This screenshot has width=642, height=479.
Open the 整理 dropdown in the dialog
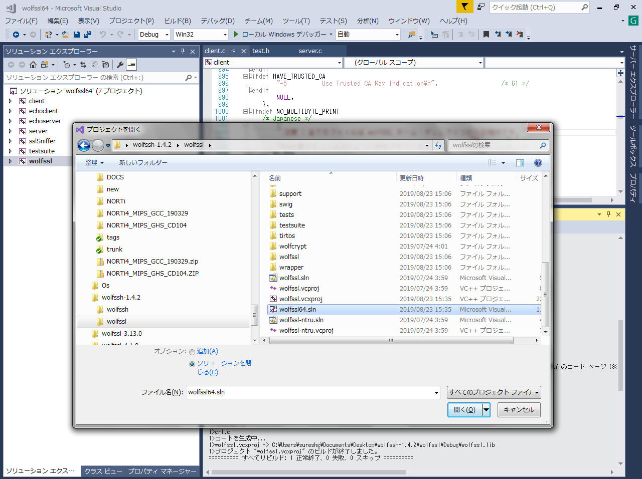coord(95,163)
